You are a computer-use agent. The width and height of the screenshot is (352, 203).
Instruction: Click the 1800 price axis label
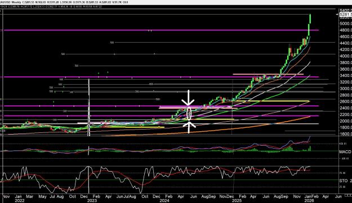pyautogui.click(x=346, y=127)
